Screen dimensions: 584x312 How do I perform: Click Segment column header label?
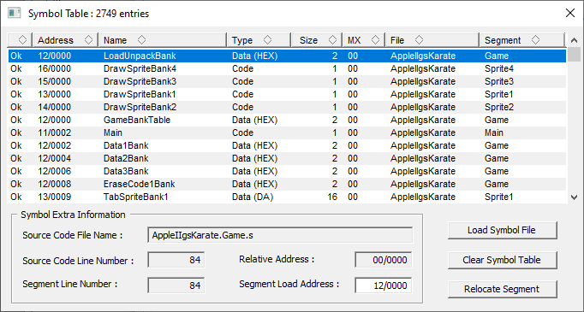[x=503, y=40]
